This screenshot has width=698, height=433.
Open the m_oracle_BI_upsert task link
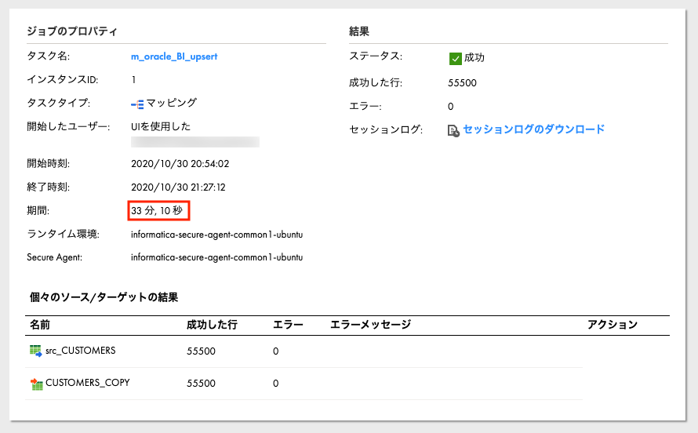coord(174,56)
